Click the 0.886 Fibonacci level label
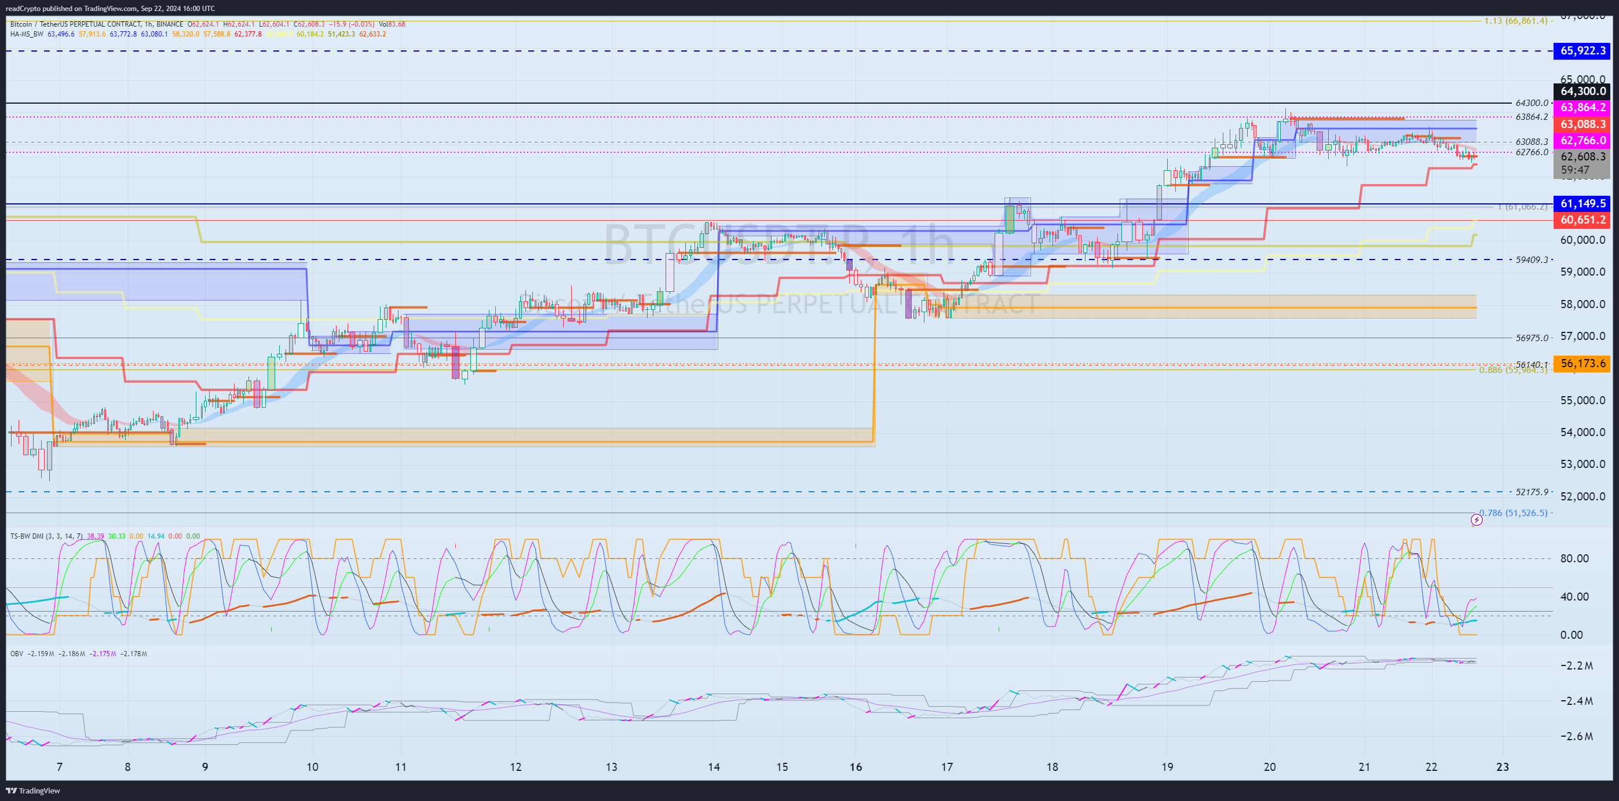Viewport: 1619px width, 801px height. coord(1513,370)
